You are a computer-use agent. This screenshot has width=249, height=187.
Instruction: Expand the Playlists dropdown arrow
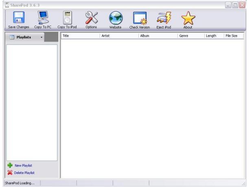click(x=41, y=37)
